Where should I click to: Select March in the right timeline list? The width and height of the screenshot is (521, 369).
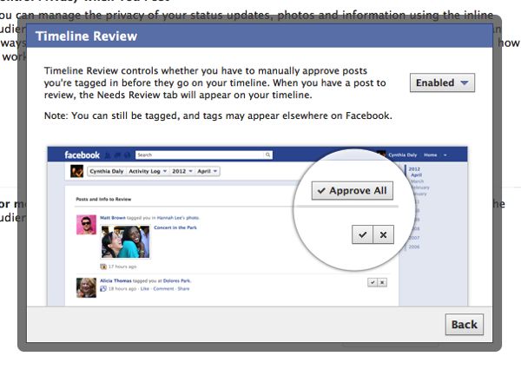point(418,181)
